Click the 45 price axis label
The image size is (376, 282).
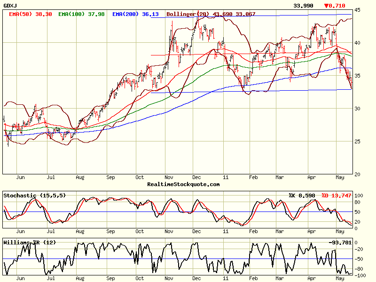click(x=358, y=10)
